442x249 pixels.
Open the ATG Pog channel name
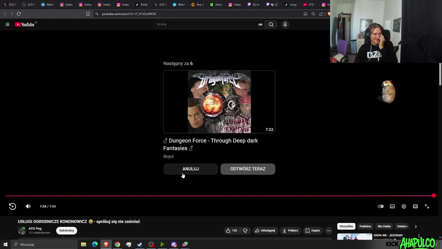point(35,229)
